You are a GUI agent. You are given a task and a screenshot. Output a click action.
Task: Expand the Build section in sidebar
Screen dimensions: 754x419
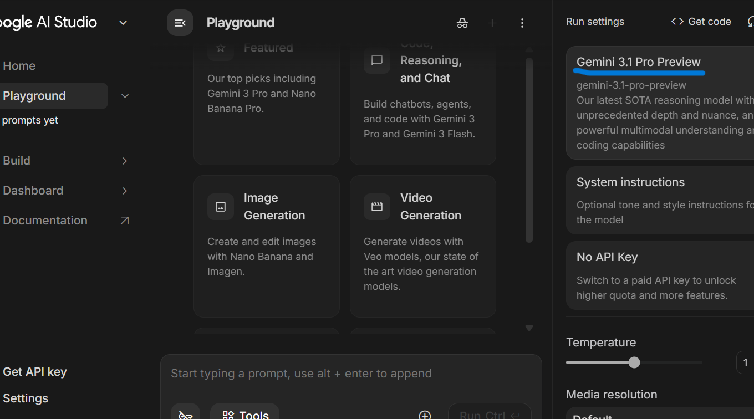(x=125, y=161)
